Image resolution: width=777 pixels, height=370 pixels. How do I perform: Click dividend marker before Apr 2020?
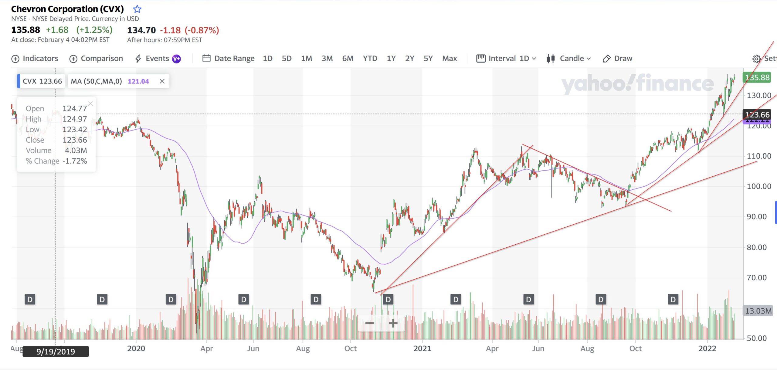coord(171,300)
